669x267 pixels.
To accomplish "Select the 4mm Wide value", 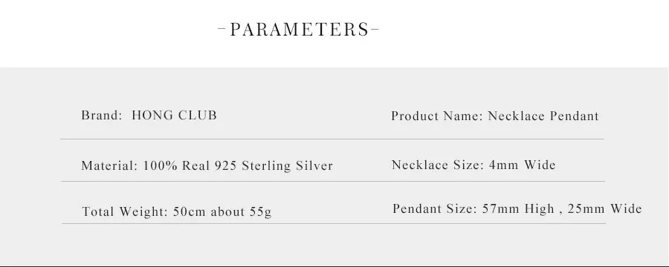I will (523, 165).
